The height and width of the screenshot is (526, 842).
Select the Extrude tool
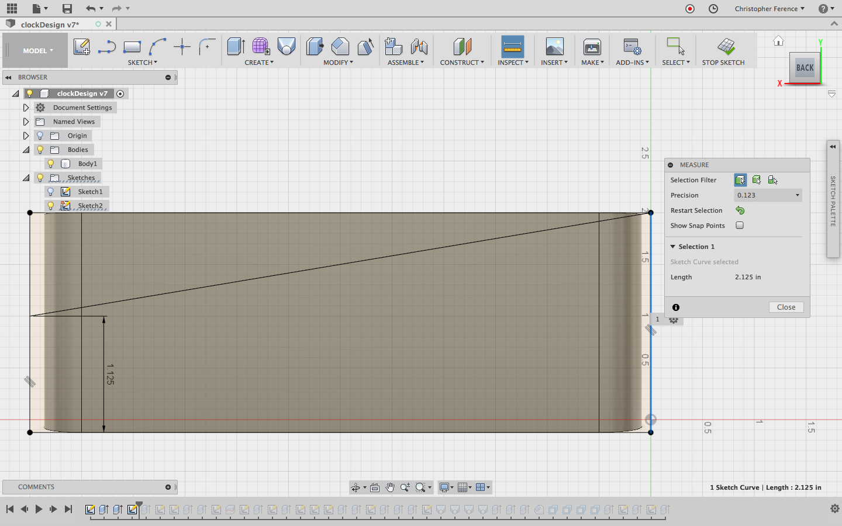coord(236,47)
